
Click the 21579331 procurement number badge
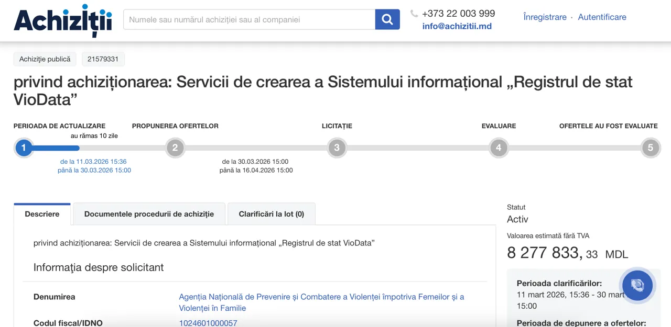pos(103,59)
